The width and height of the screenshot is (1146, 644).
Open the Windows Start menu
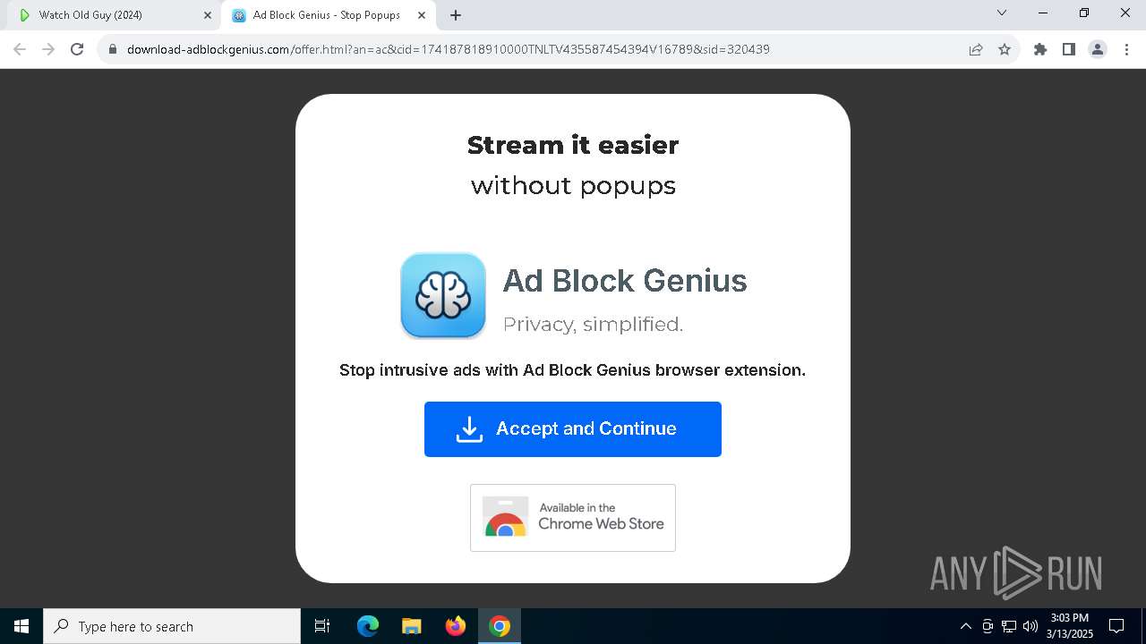click(21, 626)
